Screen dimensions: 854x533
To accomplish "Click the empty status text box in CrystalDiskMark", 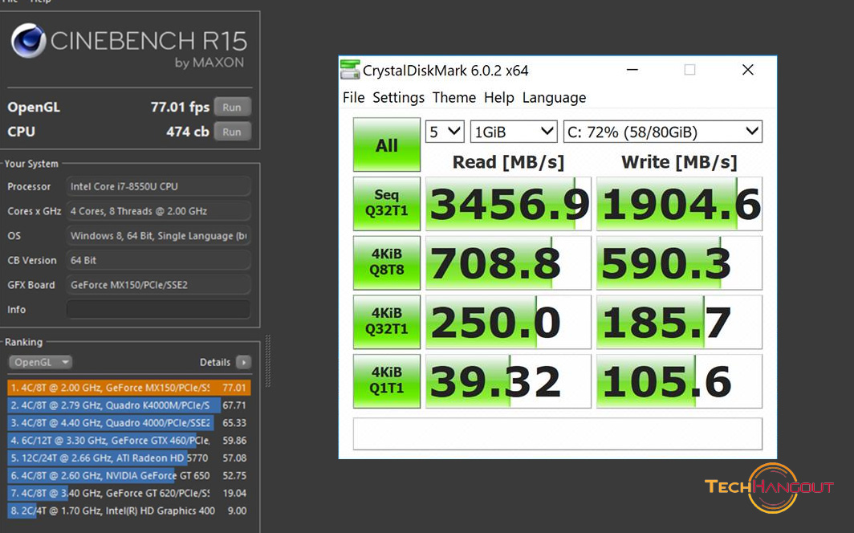I will click(x=557, y=434).
